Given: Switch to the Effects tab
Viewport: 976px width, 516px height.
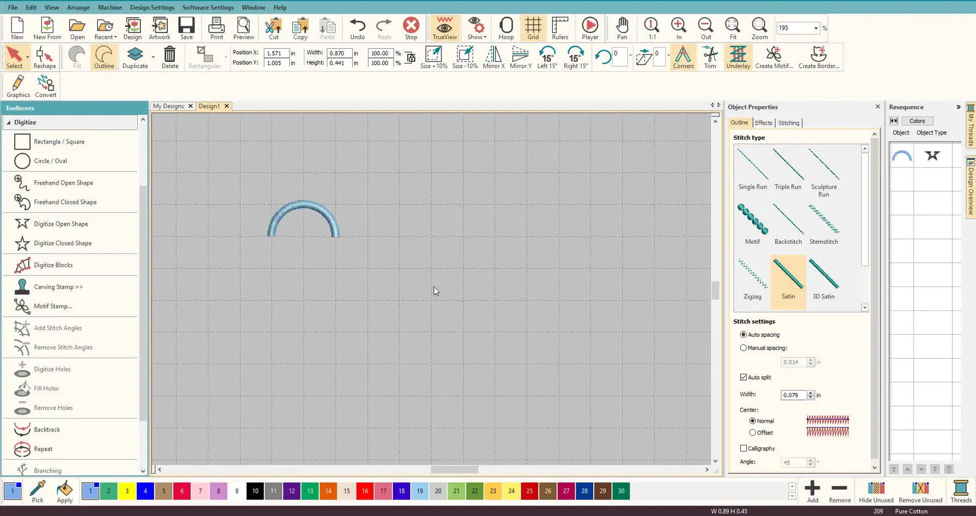Looking at the screenshot, I should (x=763, y=123).
